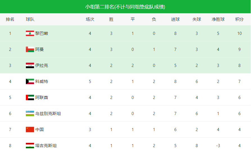This screenshot has width=251, height=153.
Task: Click the Uzbekistan flag icon
Action: click(30, 114)
